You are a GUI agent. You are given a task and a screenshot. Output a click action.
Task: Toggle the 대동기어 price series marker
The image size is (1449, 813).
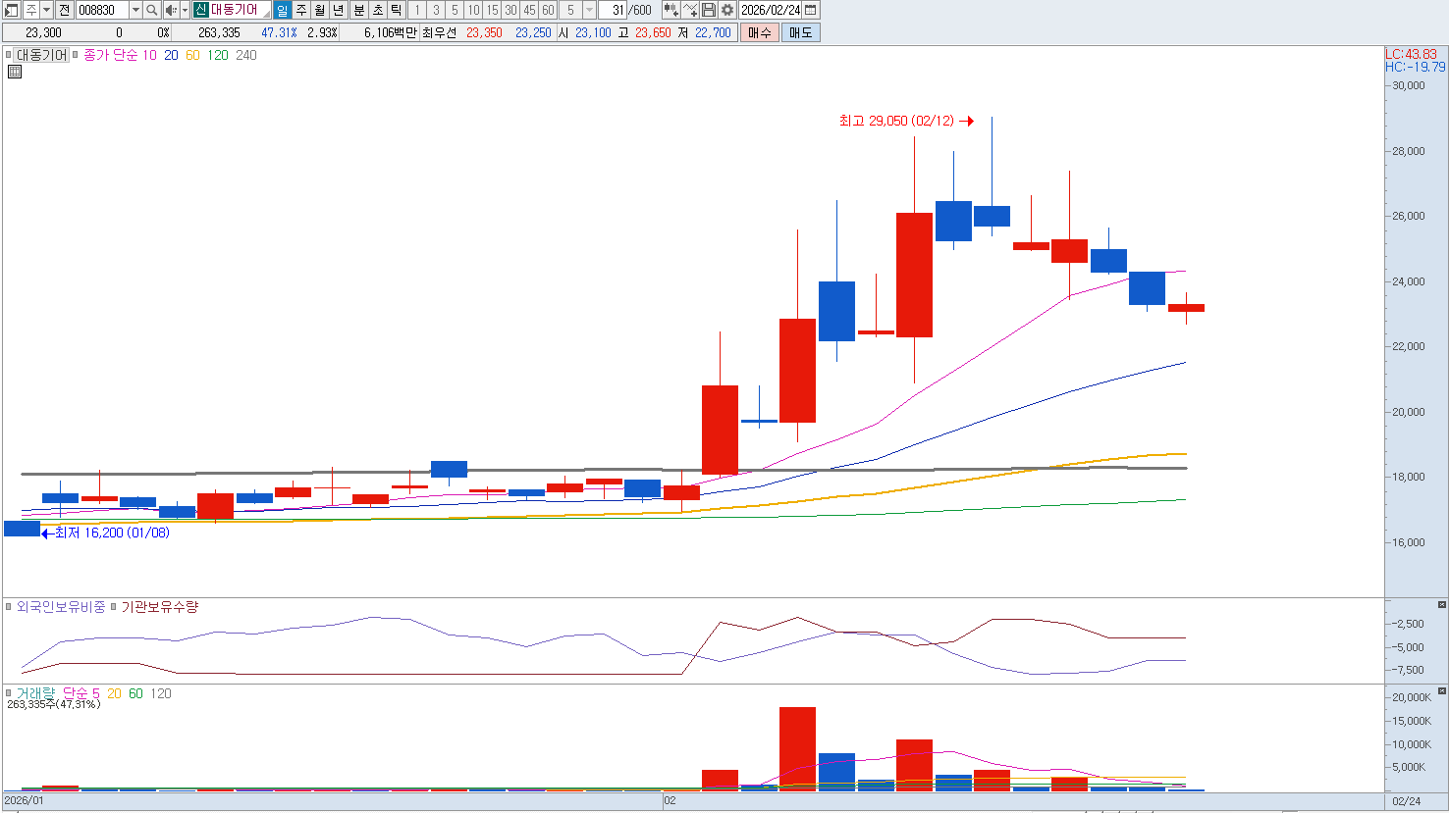9,55
